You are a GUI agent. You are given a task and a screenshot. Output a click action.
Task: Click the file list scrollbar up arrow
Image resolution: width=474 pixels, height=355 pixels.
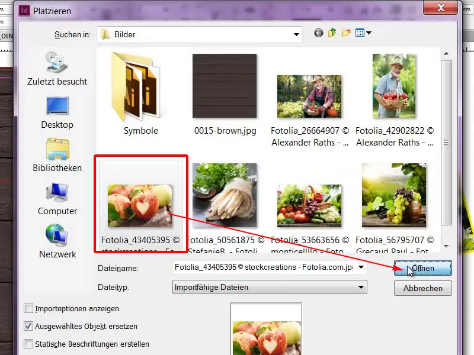pyautogui.click(x=446, y=54)
